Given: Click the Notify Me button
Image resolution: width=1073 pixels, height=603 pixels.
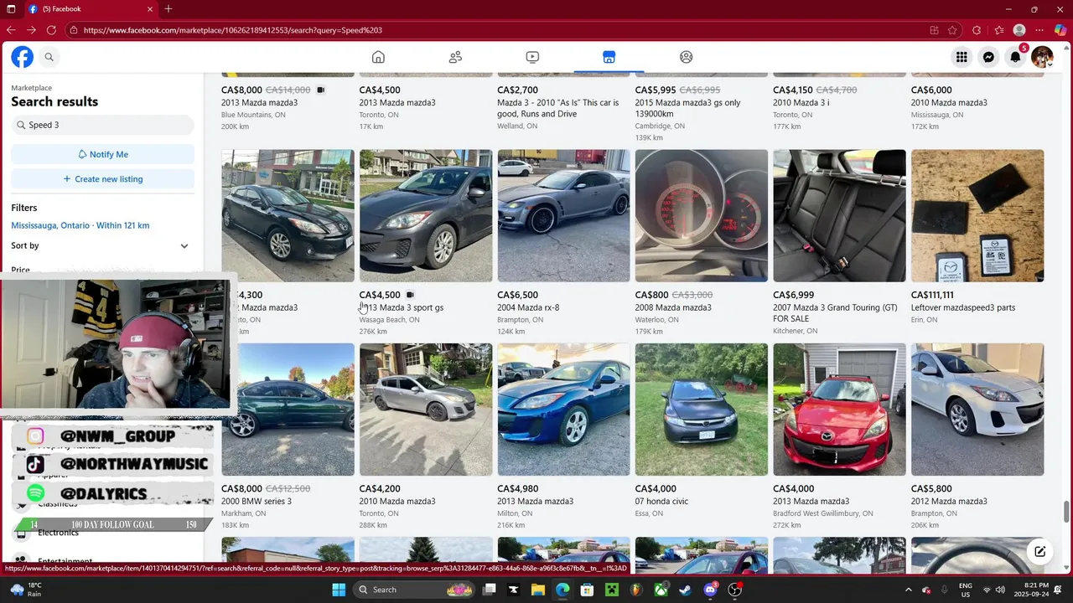Looking at the screenshot, I should pyautogui.click(x=102, y=154).
